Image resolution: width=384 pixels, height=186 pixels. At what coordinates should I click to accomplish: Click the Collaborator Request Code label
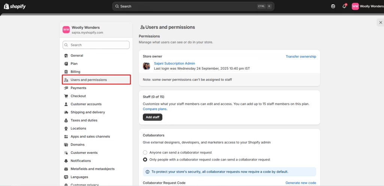[164, 183]
